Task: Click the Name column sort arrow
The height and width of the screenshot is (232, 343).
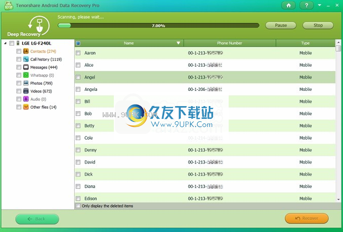Action: (178, 43)
